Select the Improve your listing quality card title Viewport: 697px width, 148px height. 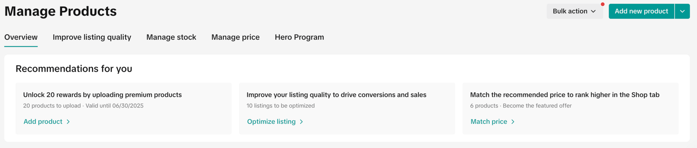[336, 95]
